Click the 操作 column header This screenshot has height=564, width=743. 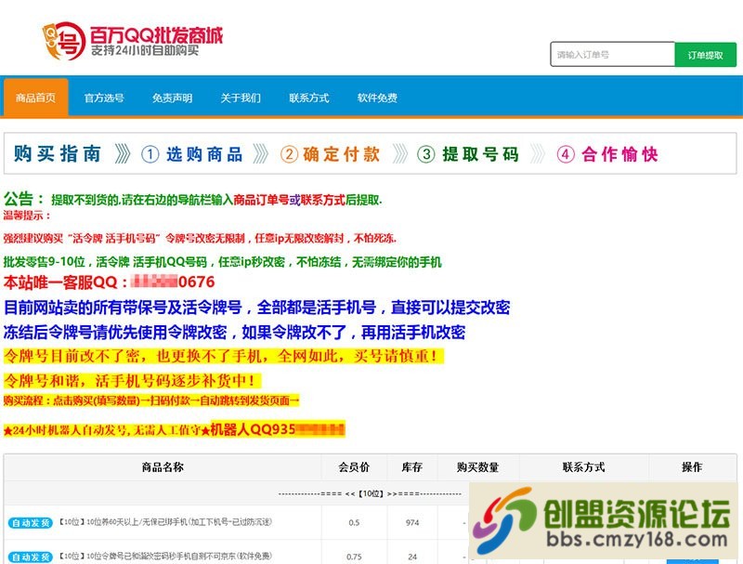[692, 466]
